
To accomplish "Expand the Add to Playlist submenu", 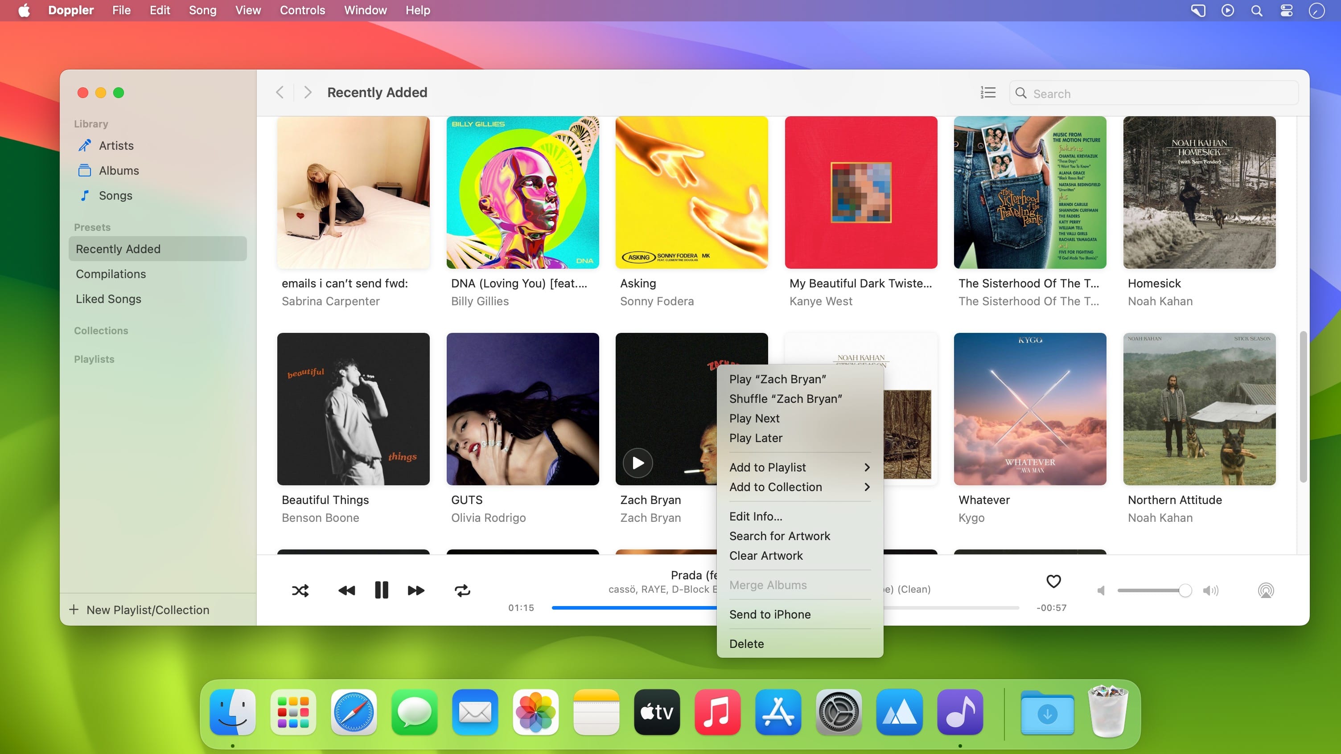I will pyautogui.click(x=800, y=467).
